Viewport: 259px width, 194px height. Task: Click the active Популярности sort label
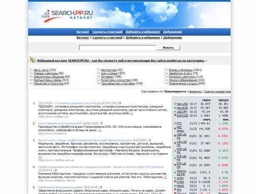[175, 92]
